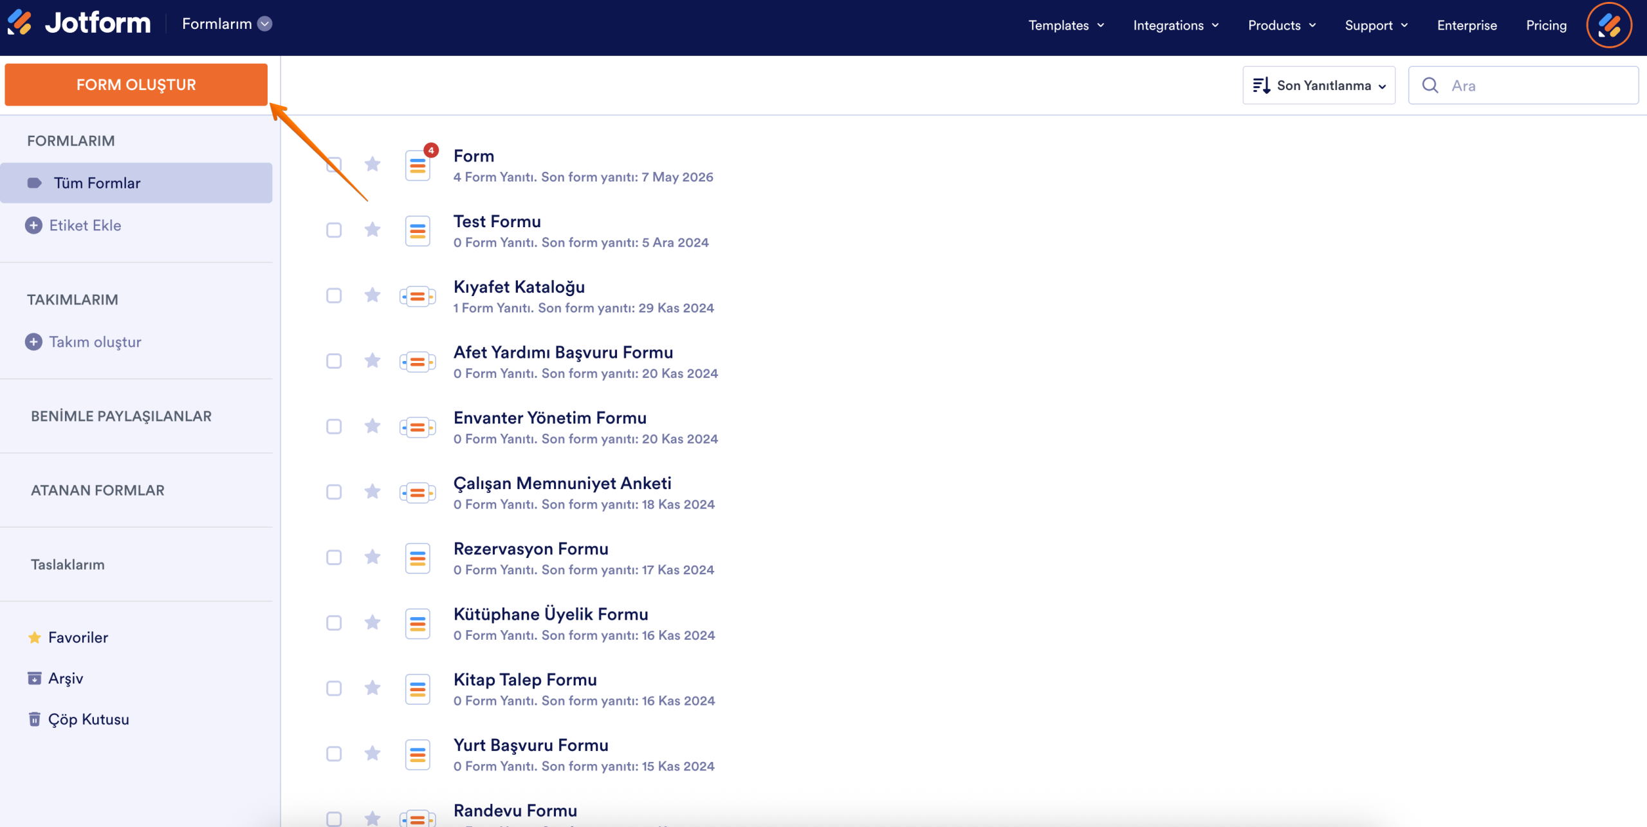Select the Kitap Talep Formu checkbox
Image resolution: width=1647 pixels, height=827 pixels.
point(334,688)
